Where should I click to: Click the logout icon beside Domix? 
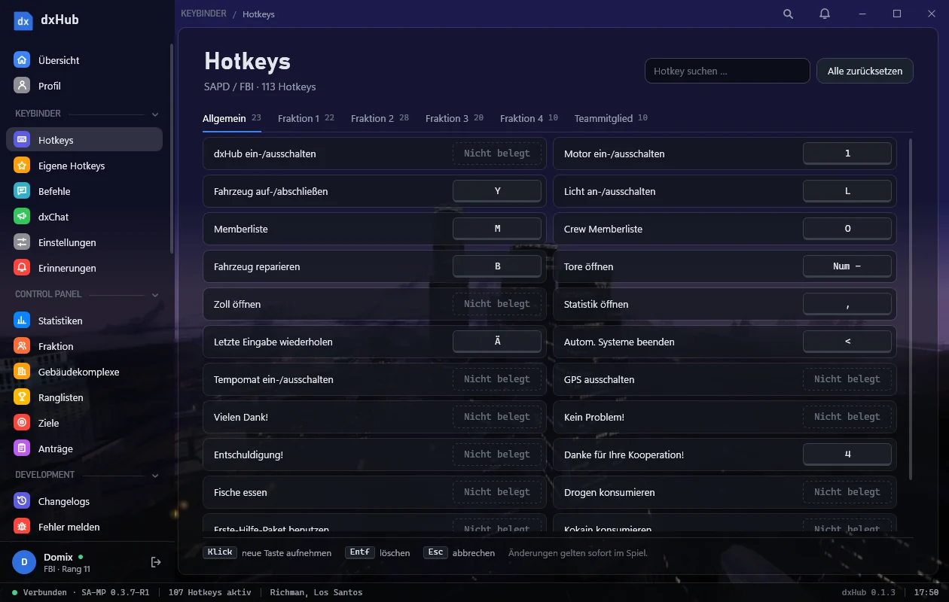156,562
